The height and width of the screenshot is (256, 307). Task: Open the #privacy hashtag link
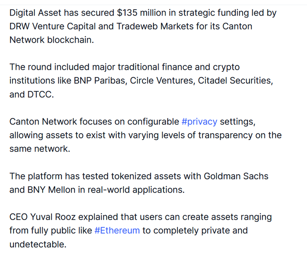[199, 122]
